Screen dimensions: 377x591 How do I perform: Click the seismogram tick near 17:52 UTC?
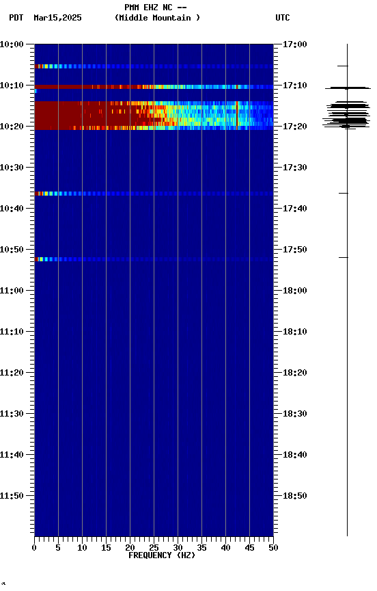[x=344, y=257]
